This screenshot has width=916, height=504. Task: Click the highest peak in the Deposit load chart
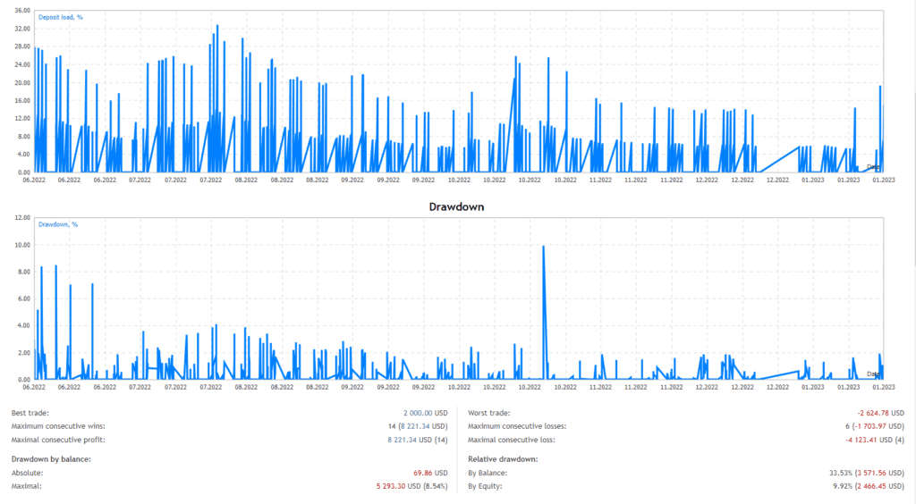[x=217, y=27]
